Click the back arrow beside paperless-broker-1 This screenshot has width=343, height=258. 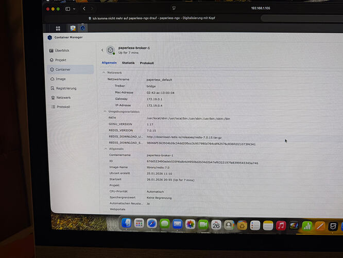coord(102,50)
